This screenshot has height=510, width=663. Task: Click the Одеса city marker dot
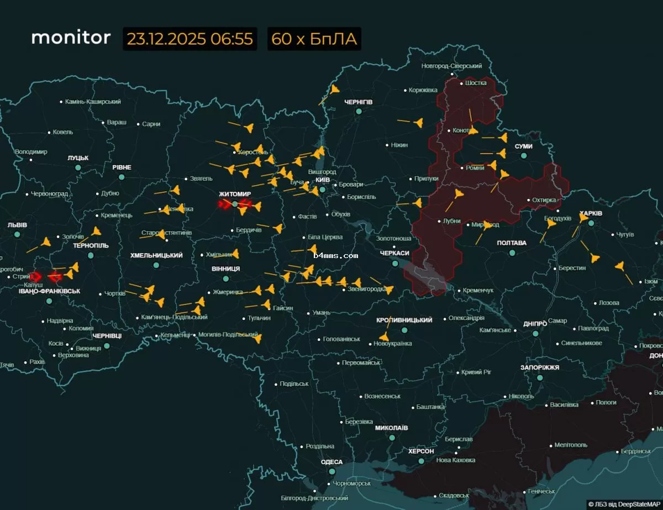[x=332, y=472]
